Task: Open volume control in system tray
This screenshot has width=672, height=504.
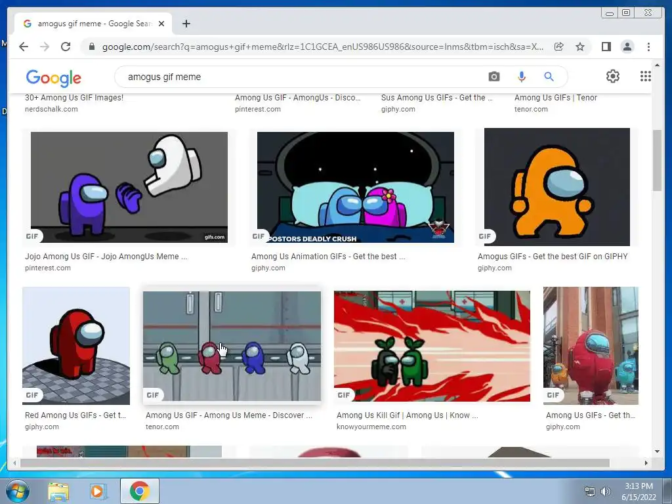Action: pyautogui.click(x=606, y=492)
